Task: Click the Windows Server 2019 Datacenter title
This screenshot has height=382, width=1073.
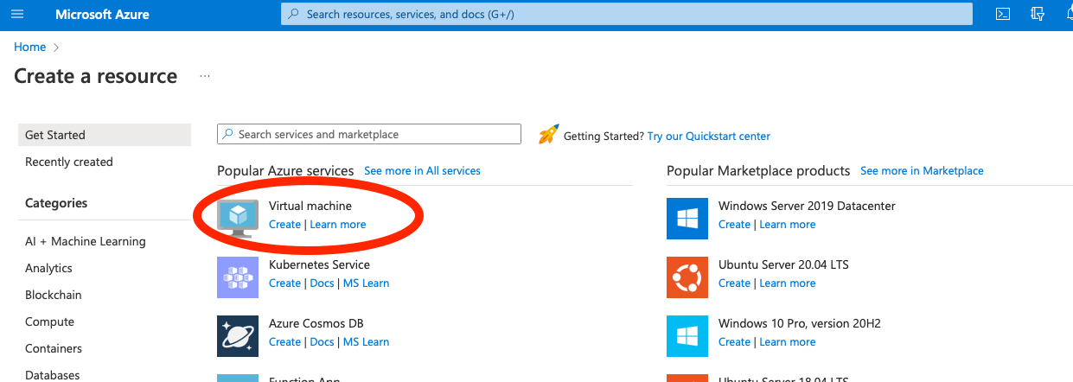Action: (807, 206)
